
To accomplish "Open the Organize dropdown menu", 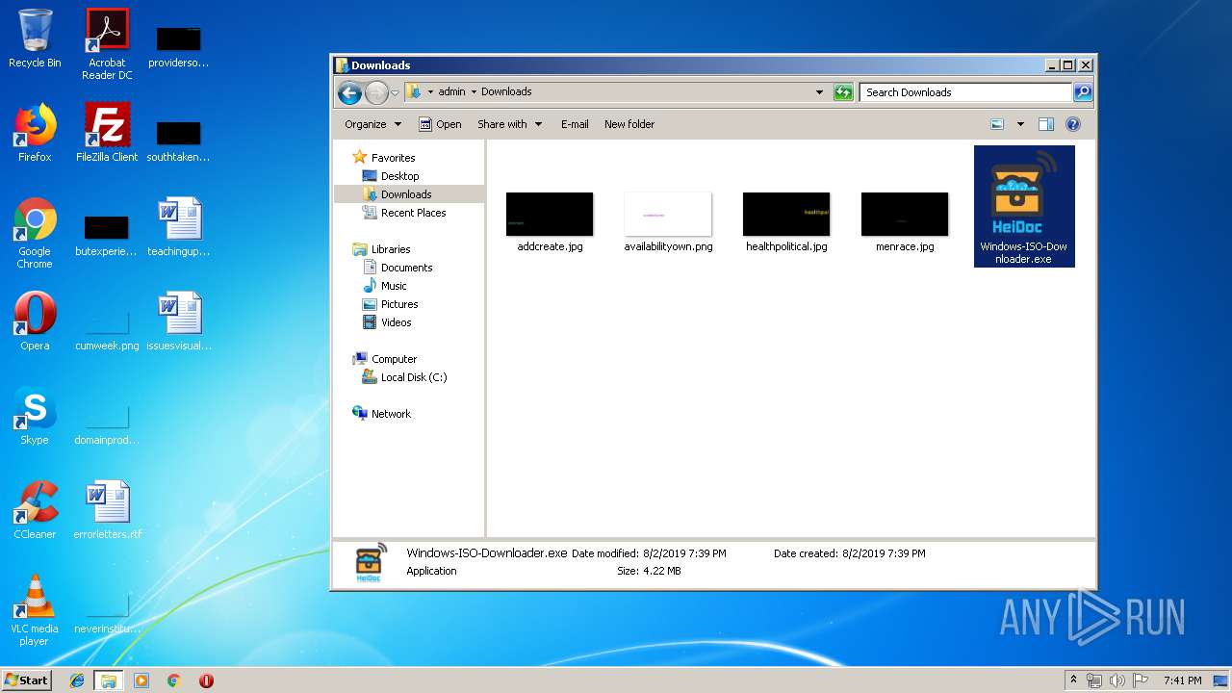I will click(372, 124).
